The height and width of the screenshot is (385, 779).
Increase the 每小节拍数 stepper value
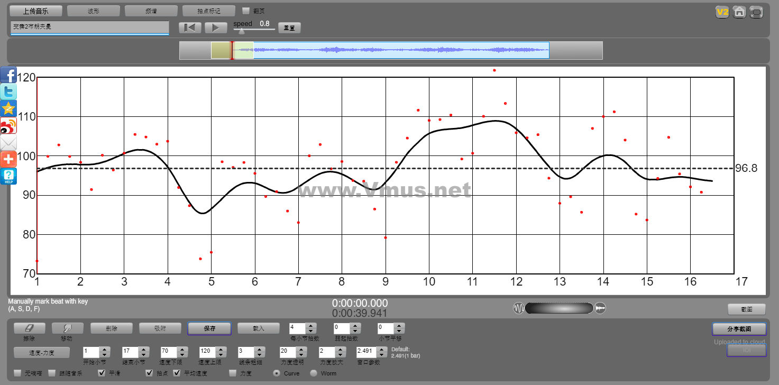pyautogui.click(x=311, y=326)
